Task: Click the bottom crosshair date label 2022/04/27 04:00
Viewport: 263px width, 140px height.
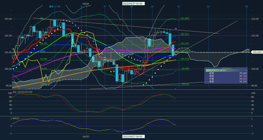Action: pos(133,137)
